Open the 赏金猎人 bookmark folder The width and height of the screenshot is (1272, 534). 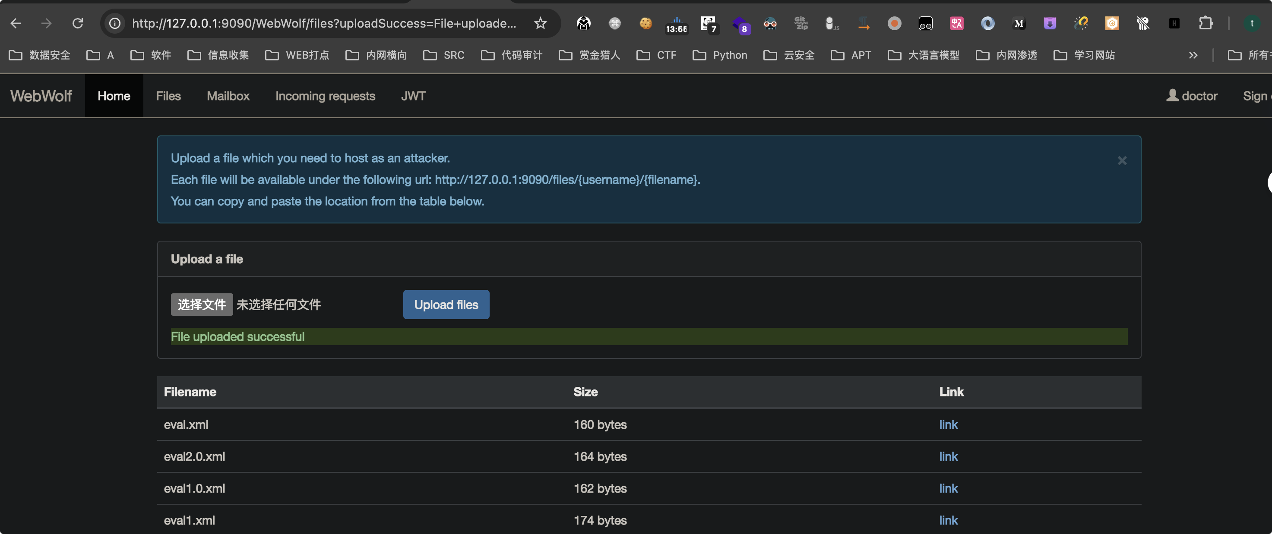point(589,55)
